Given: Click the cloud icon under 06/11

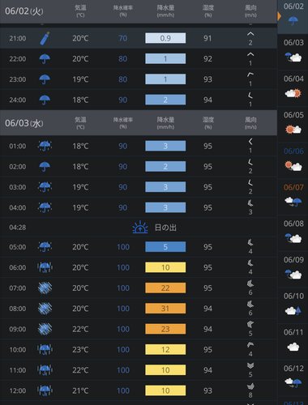Looking at the screenshot, I should click(293, 347).
